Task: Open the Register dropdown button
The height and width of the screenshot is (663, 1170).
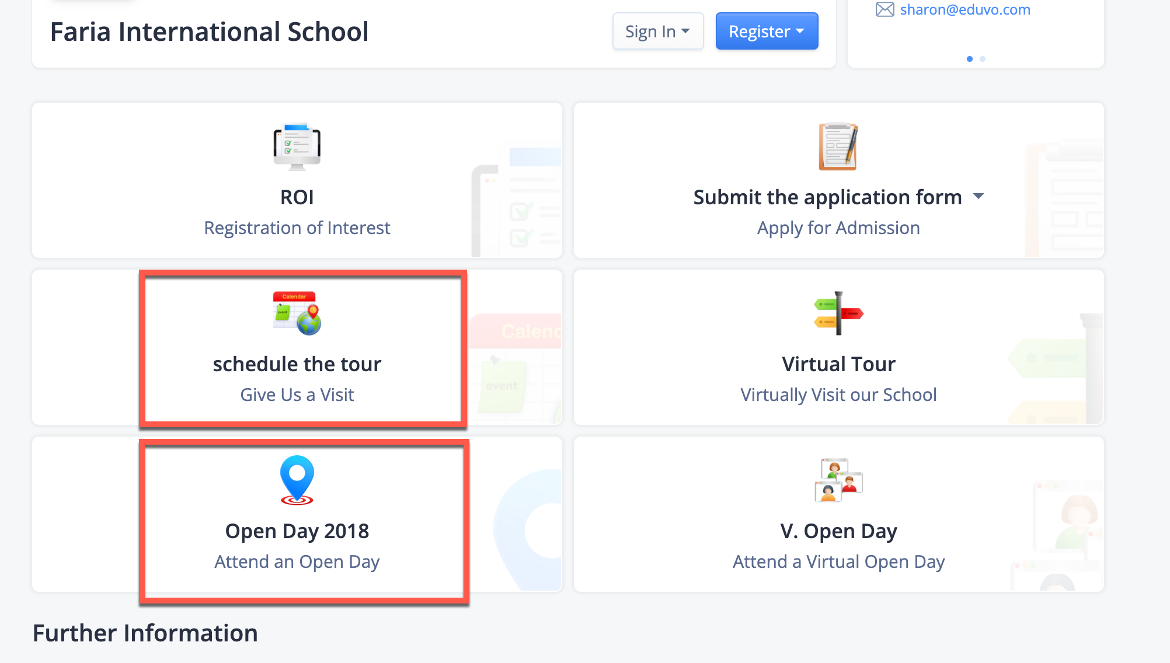Action: pos(767,31)
